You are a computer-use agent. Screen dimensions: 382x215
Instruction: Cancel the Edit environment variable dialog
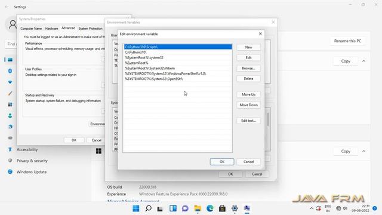tap(248, 162)
